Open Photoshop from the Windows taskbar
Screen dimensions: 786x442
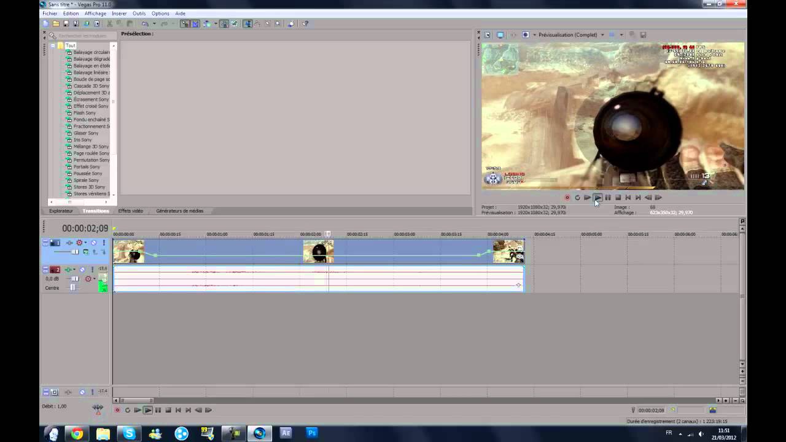[x=312, y=433]
